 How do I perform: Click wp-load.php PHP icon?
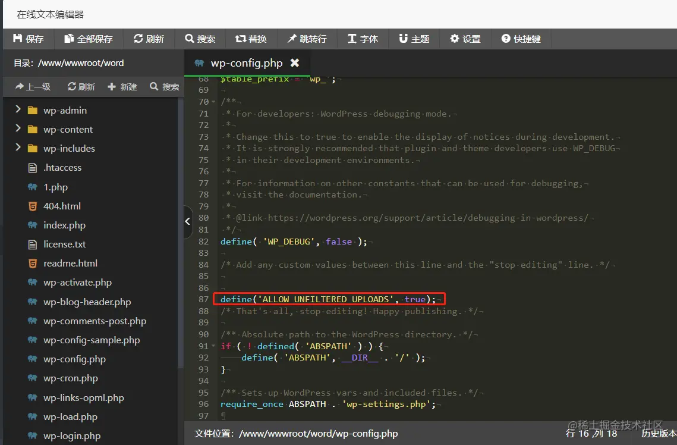(x=32, y=416)
